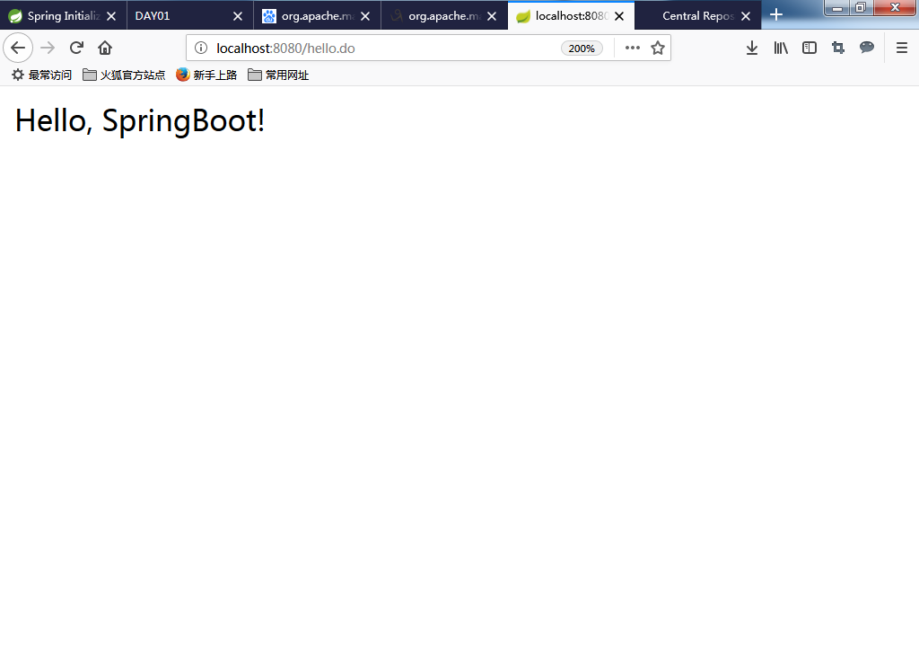Click the screenshot crop icon
Image resolution: width=919 pixels, height=654 pixels.
click(838, 48)
